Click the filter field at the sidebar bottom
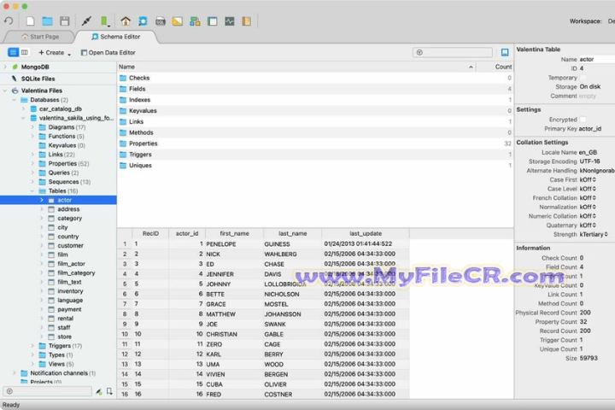The height and width of the screenshot is (410, 615). click(48, 391)
